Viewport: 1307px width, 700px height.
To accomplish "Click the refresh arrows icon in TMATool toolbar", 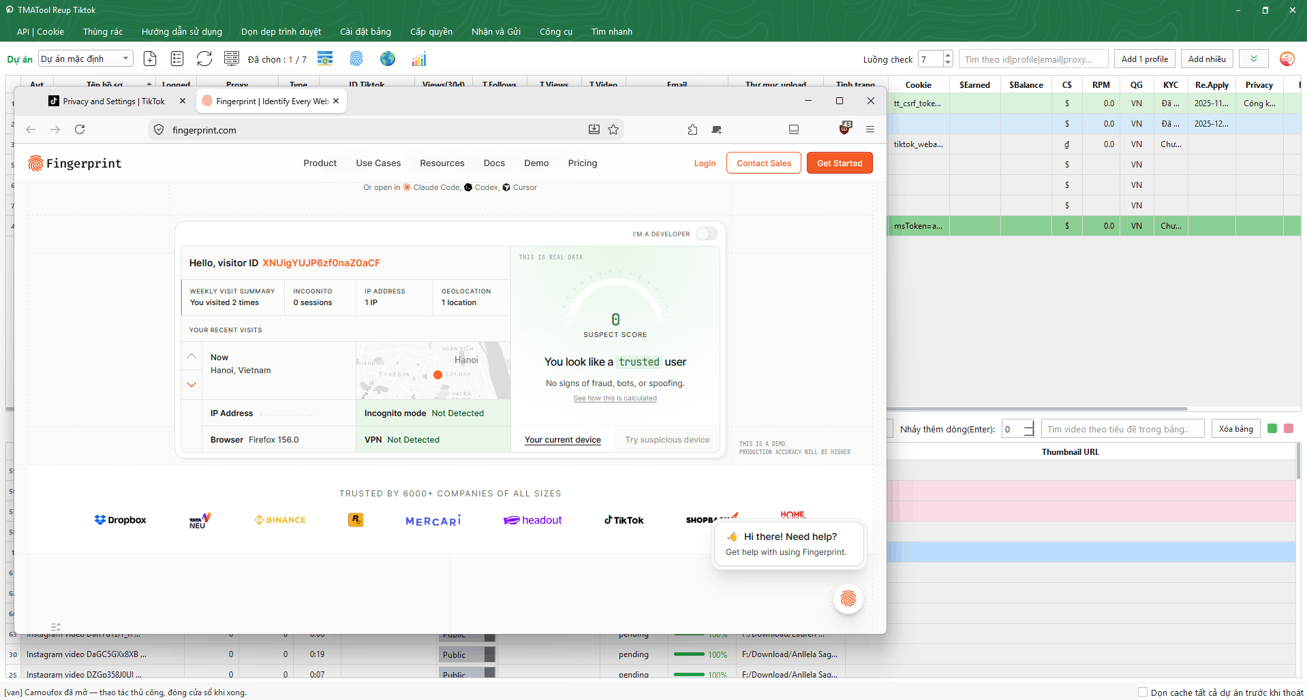I will tap(204, 59).
